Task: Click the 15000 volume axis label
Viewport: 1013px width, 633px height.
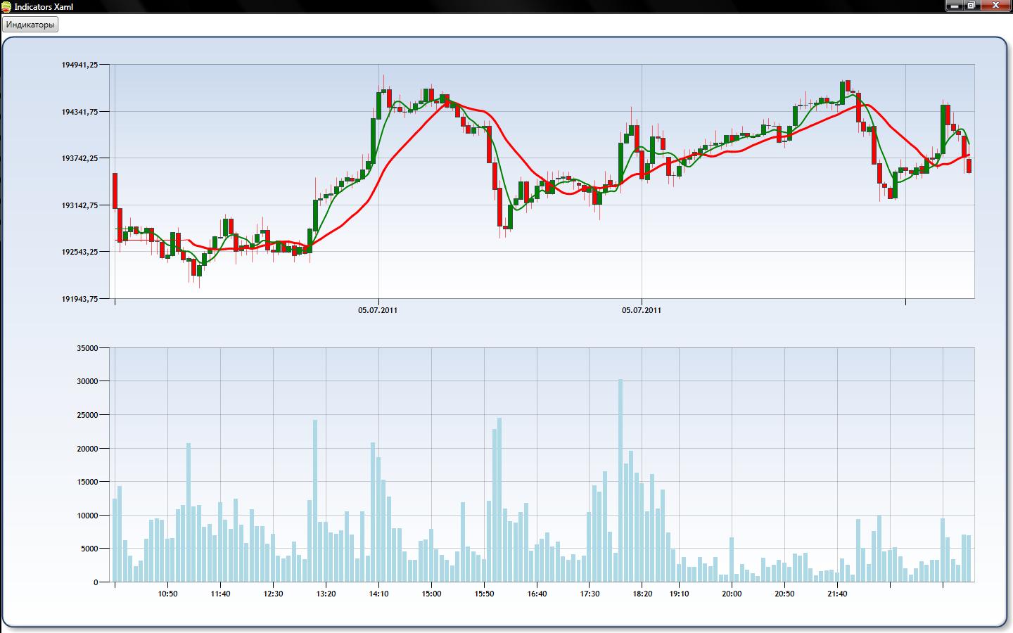Action: point(87,482)
